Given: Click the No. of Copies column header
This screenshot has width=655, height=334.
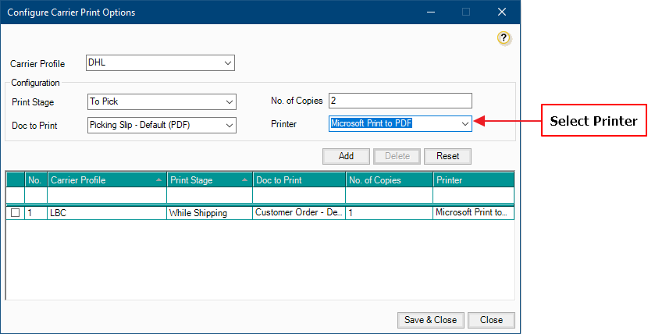Looking at the screenshot, I should [389, 180].
